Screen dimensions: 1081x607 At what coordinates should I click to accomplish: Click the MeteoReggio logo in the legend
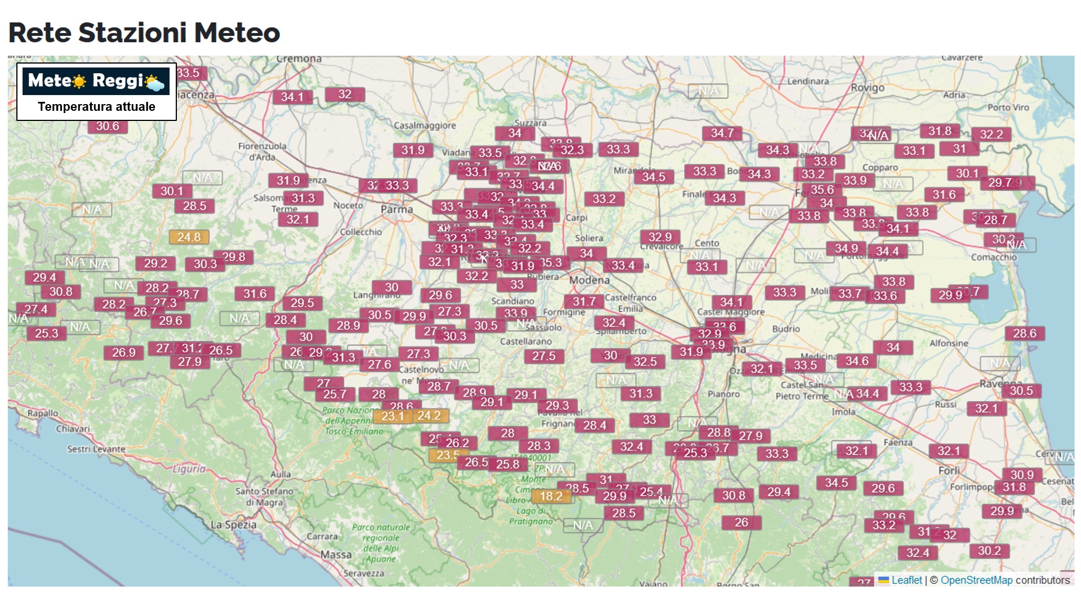pos(96,82)
